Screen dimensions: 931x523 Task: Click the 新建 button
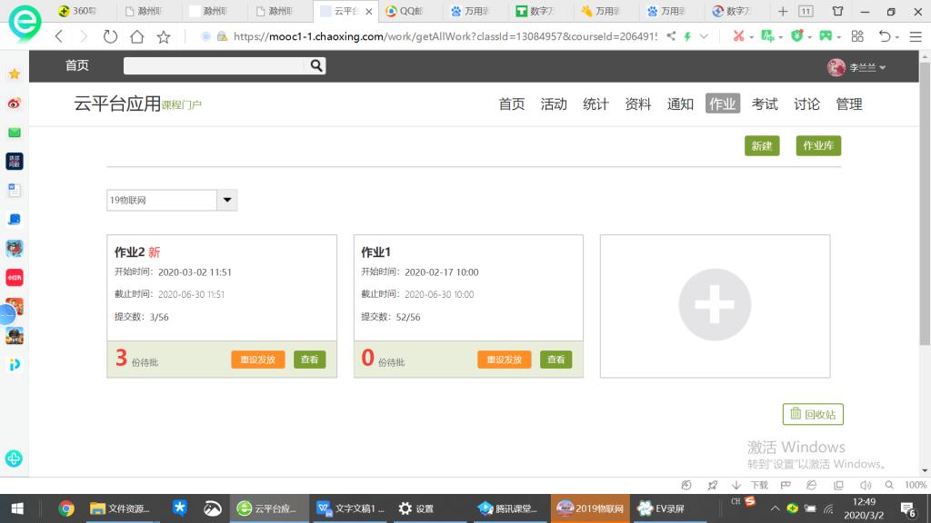(761, 146)
